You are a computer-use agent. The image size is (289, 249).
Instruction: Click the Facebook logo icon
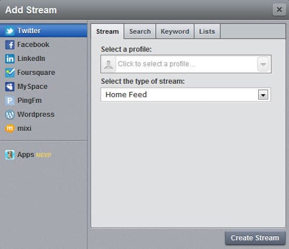pos(10,45)
